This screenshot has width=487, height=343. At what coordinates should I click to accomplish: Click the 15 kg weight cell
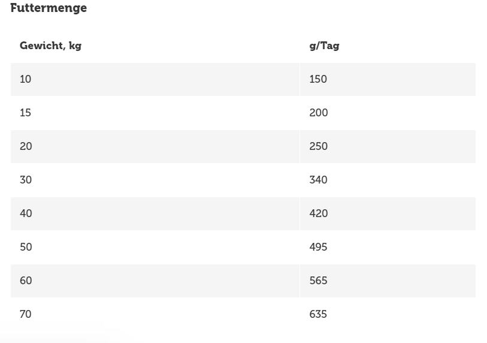pyautogui.click(x=25, y=113)
